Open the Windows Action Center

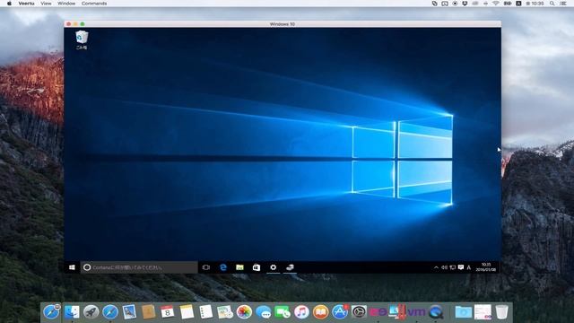click(461, 267)
